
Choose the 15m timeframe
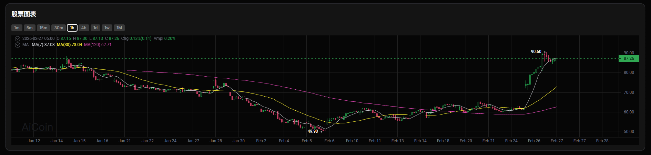click(x=43, y=28)
